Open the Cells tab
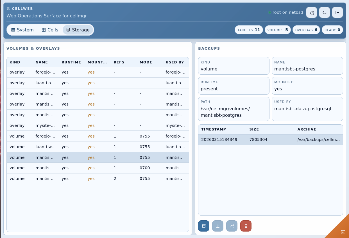 [x=50, y=30]
